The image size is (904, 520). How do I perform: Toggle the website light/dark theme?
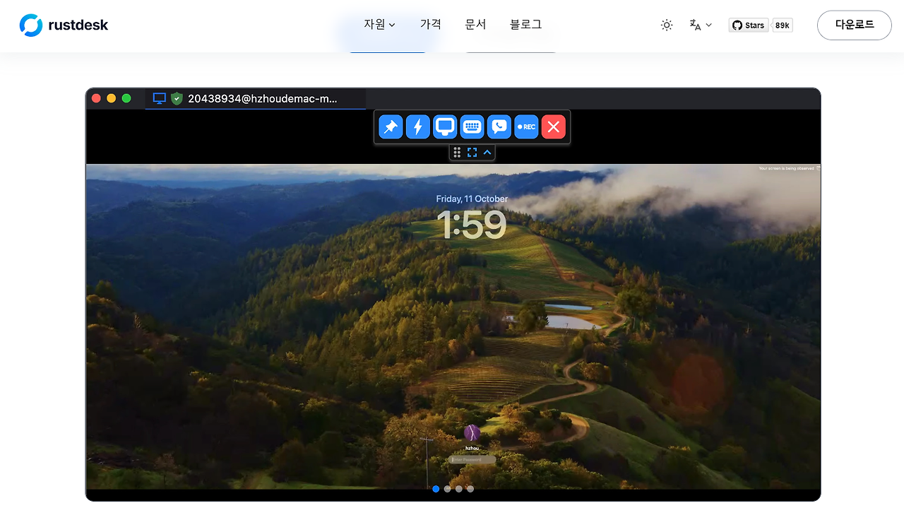click(x=666, y=25)
